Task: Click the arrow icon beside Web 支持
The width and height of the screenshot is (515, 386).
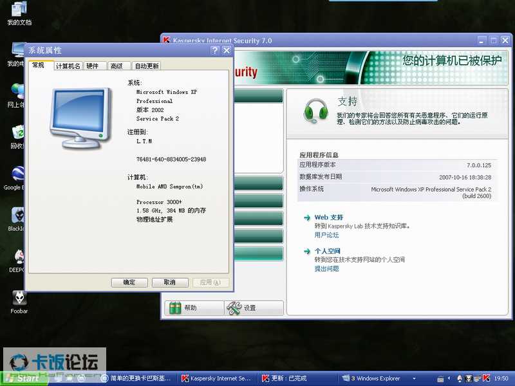Action: 307,217
